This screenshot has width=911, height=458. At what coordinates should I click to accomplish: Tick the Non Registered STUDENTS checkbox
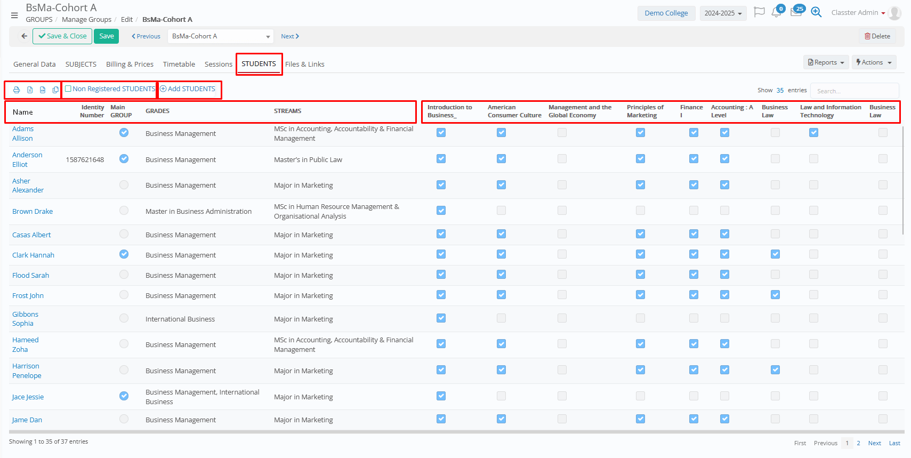point(68,89)
